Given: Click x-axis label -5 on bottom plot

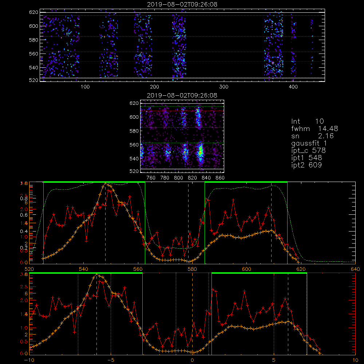Looking at the screenshot, I should [111, 360].
